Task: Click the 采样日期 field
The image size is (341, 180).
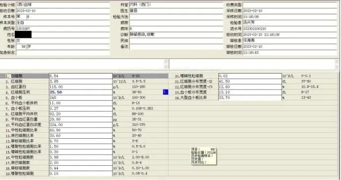Action: (x=290, y=11)
